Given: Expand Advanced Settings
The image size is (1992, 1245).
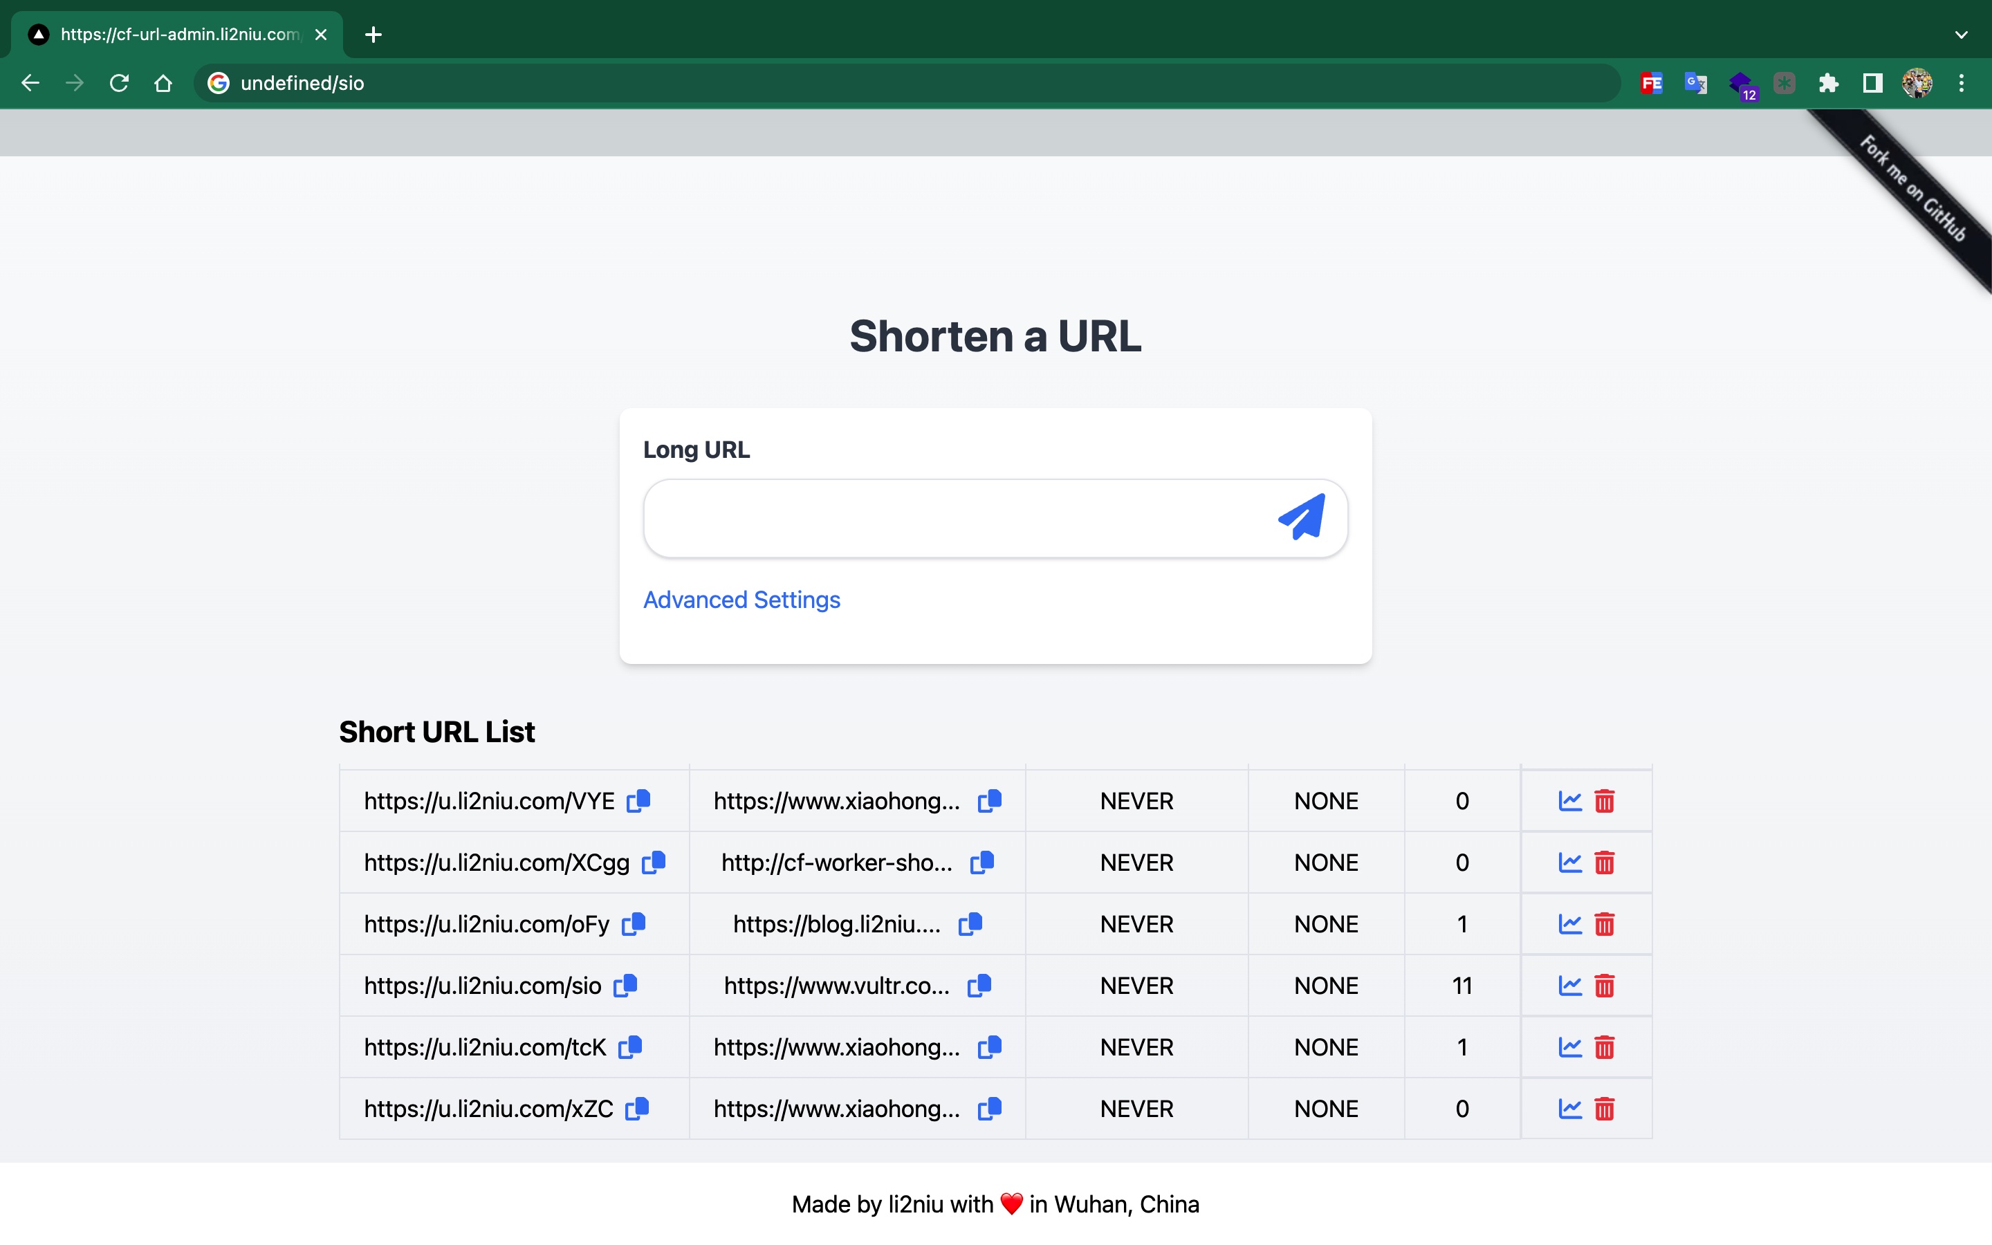Looking at the screenshot, I should click(741, 600).
